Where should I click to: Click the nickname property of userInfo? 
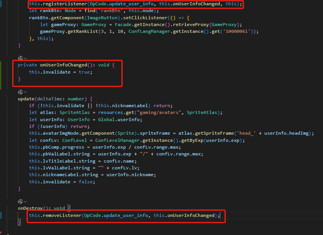[x=142, y=175]
